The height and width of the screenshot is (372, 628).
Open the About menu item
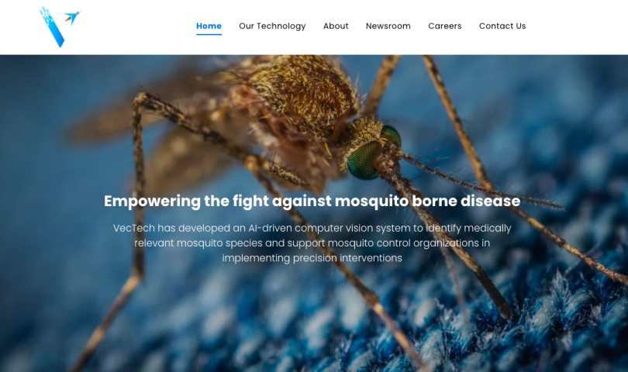coord(336,26)
